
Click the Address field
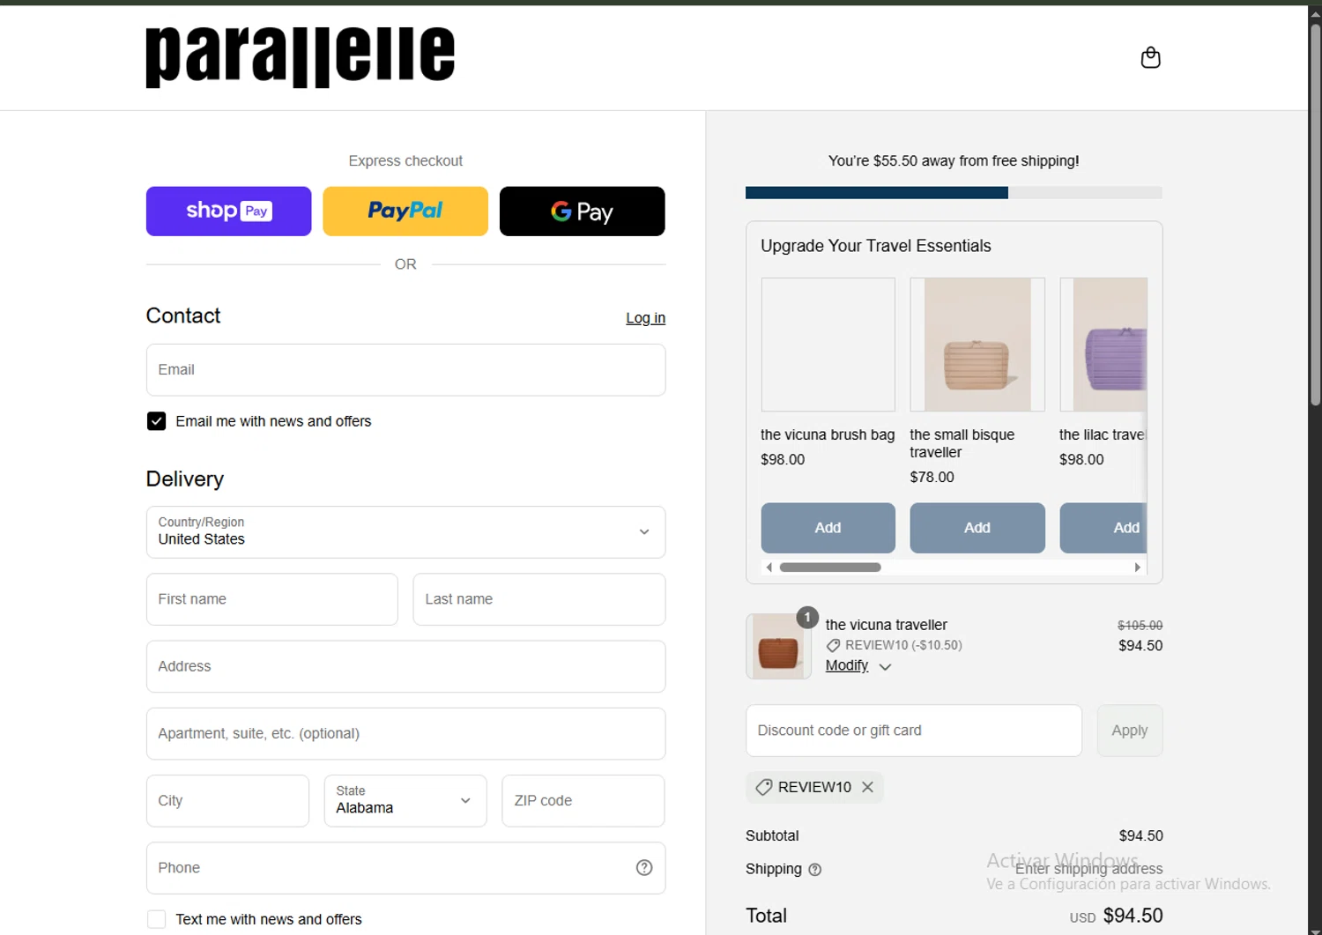pos(405,666)
